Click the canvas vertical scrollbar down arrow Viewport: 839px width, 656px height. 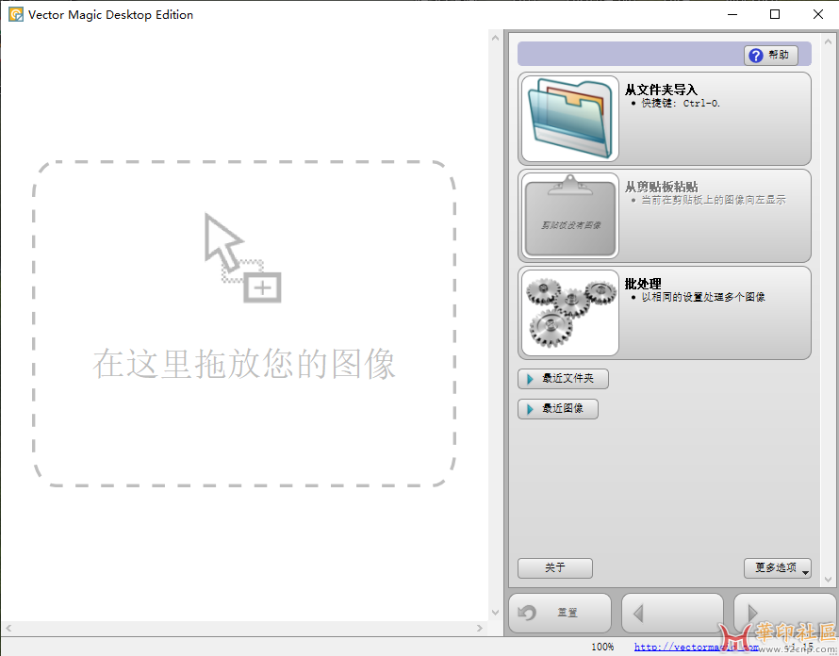coord(495,613)
